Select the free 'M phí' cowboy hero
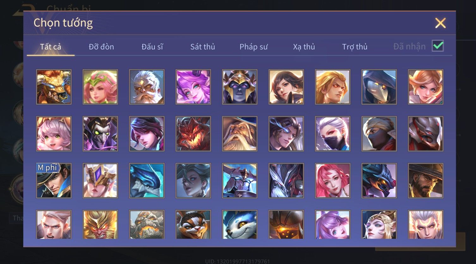Viewport: 476px width, 264px height. coord(54,180)
